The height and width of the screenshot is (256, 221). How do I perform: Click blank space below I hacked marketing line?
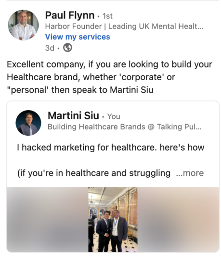pyautogui.click(x=111, y=160)
